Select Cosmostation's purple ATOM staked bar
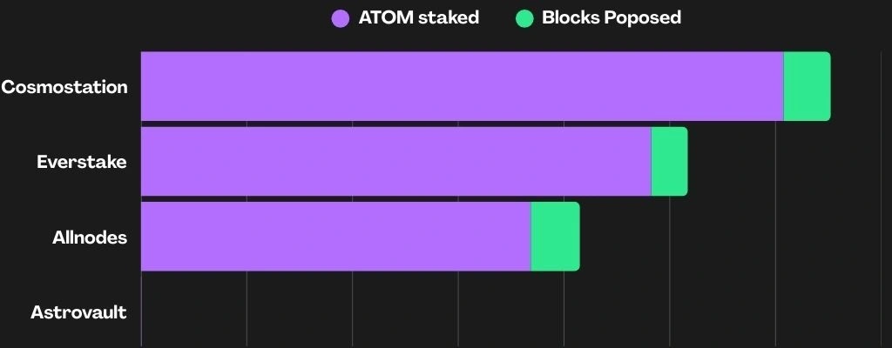This screenshot has height=348, width=892. pyautogui.click(x=462, y=86)
